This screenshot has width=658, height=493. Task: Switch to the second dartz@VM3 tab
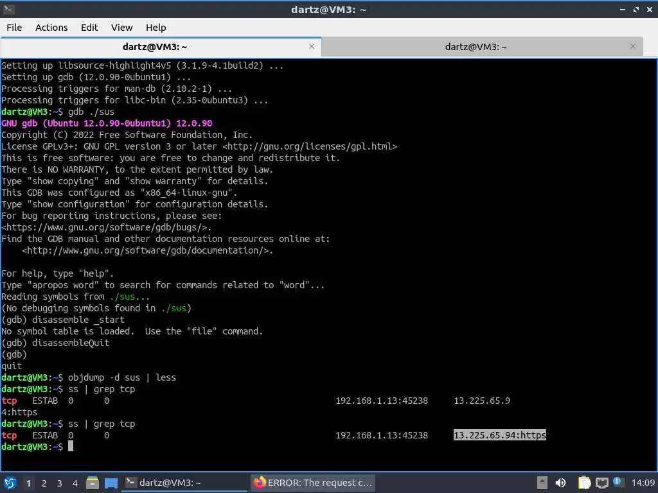point(482,47)
